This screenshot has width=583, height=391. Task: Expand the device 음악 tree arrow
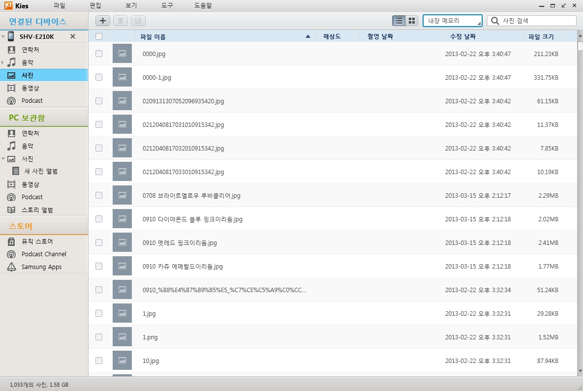(x=3, y=62)
